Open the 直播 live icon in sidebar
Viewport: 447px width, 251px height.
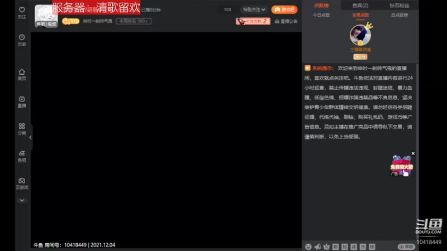[22, 102]
